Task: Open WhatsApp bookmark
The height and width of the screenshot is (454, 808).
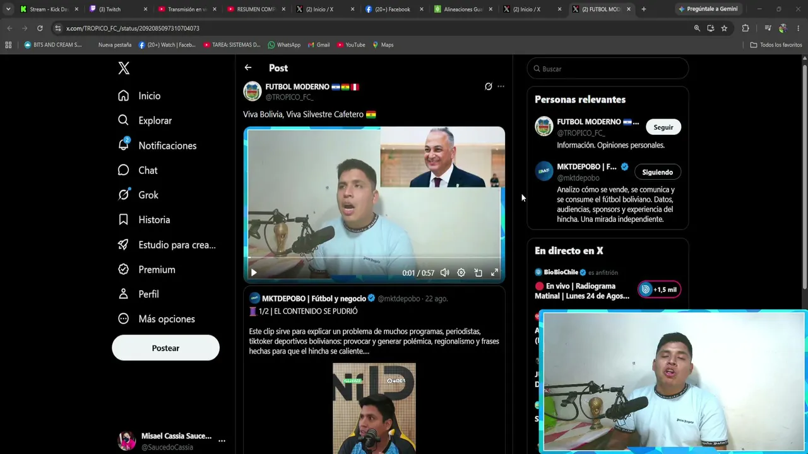Action: 284,45
